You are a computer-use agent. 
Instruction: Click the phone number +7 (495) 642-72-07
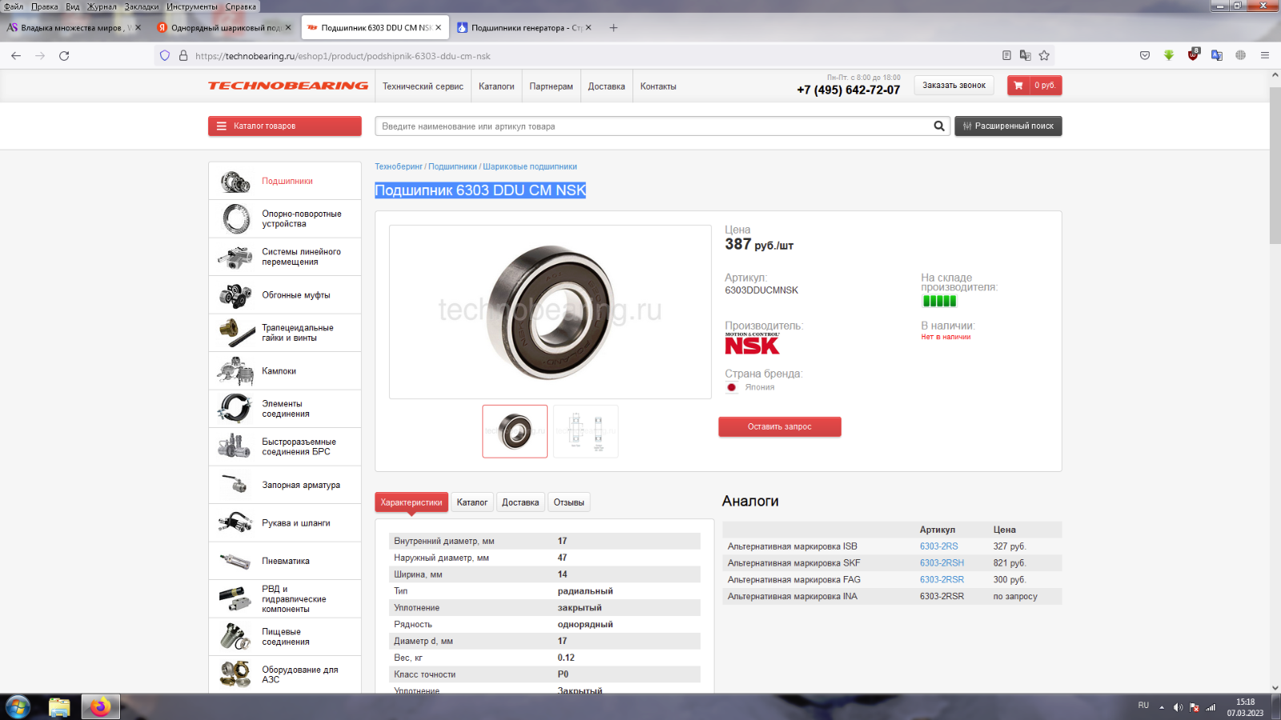point(849,90)
